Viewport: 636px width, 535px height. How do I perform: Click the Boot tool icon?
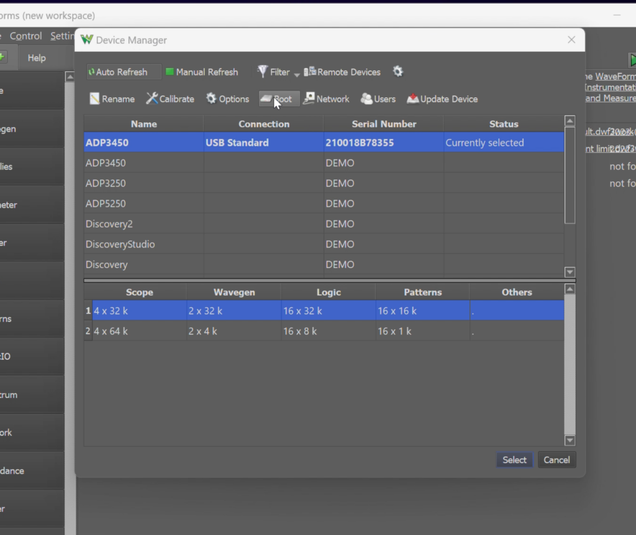[278, 99]
